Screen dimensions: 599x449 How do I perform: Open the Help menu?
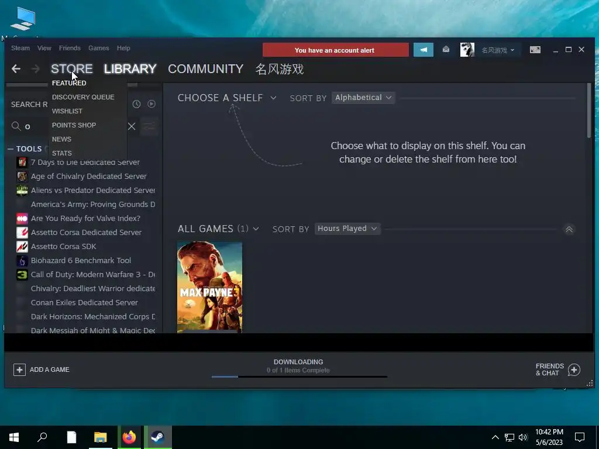point(123,48)
